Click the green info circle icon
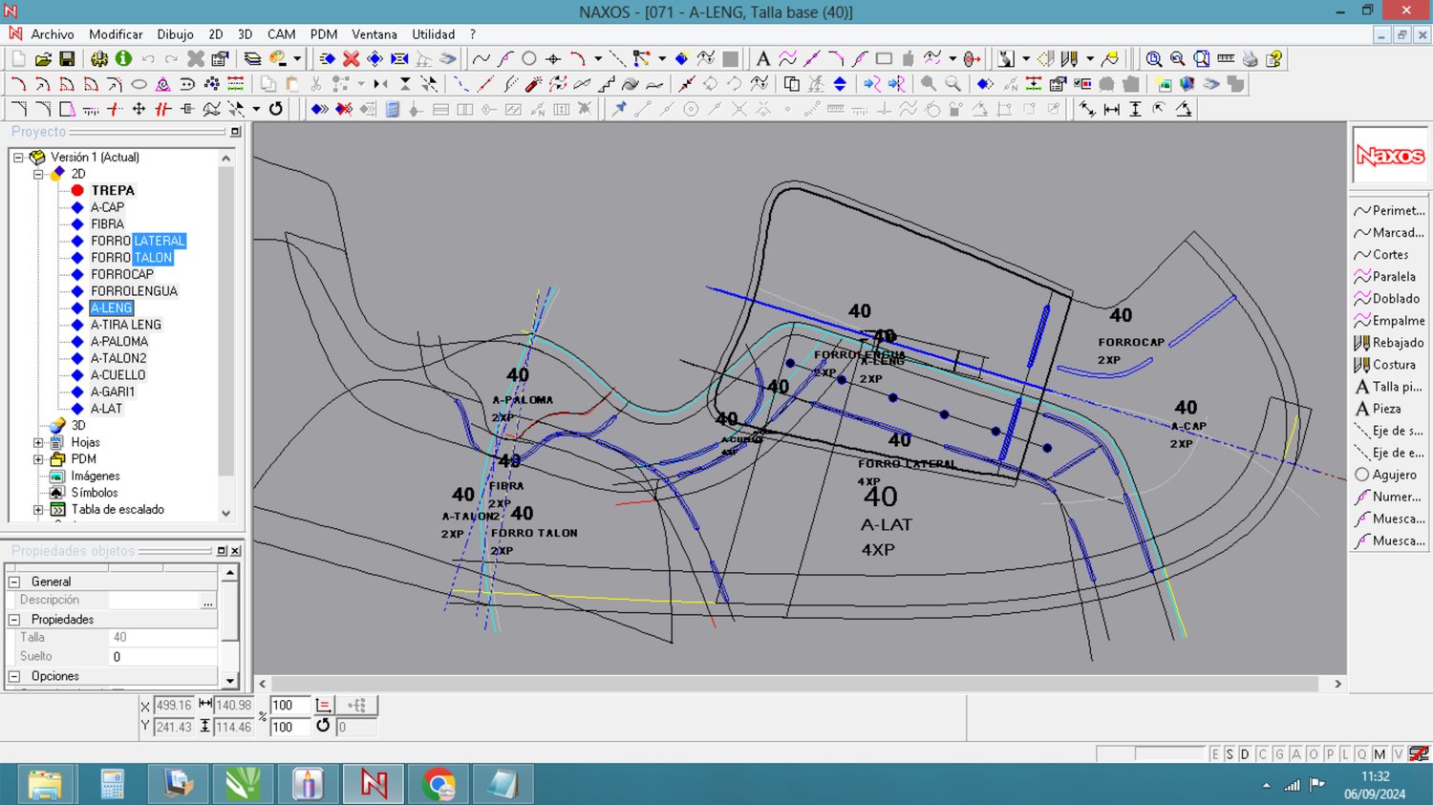Image resolution: width=1433 pixels, height=805 pixels. (123, 59)
